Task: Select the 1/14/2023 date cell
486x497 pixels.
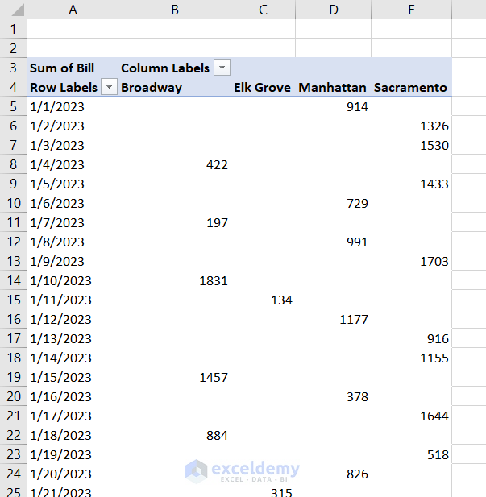Action: point(73,358)
